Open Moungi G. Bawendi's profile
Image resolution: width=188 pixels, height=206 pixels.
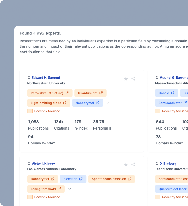point(174,78)
